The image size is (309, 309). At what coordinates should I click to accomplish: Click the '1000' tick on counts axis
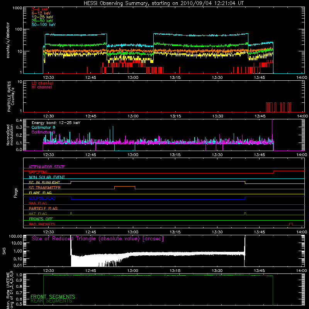[x=17, y=8]
